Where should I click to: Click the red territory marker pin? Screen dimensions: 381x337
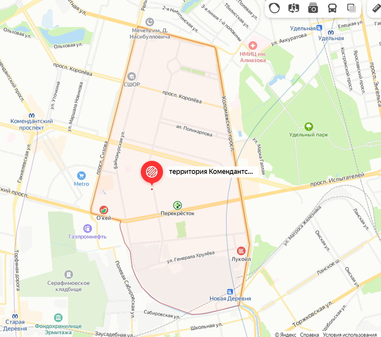click(152, 172)
